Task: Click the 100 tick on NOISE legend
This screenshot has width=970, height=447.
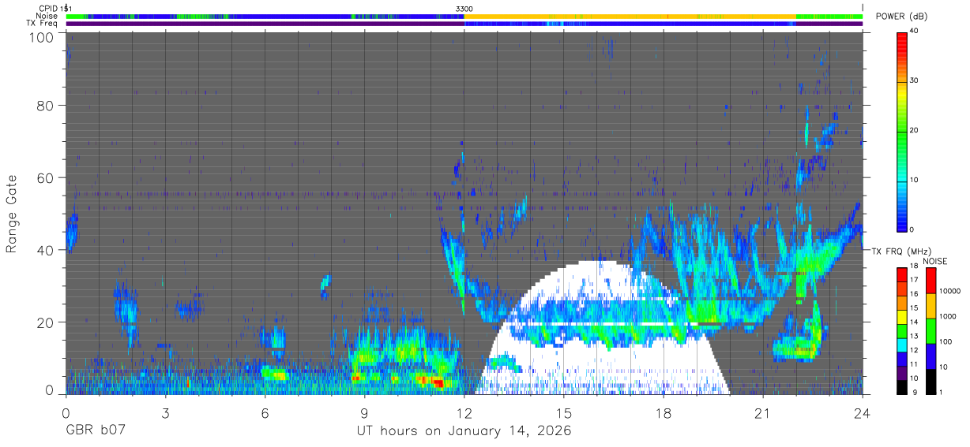Action: point(945,342)
